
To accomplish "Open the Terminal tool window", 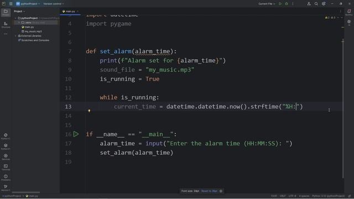I will [x=6, y=167].
